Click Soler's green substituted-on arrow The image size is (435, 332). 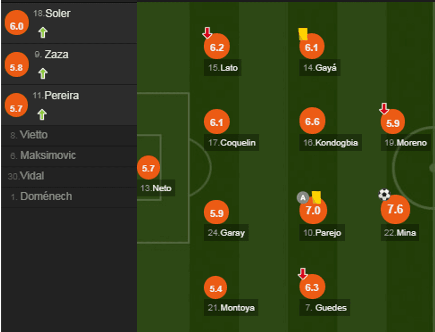(43, 32)
